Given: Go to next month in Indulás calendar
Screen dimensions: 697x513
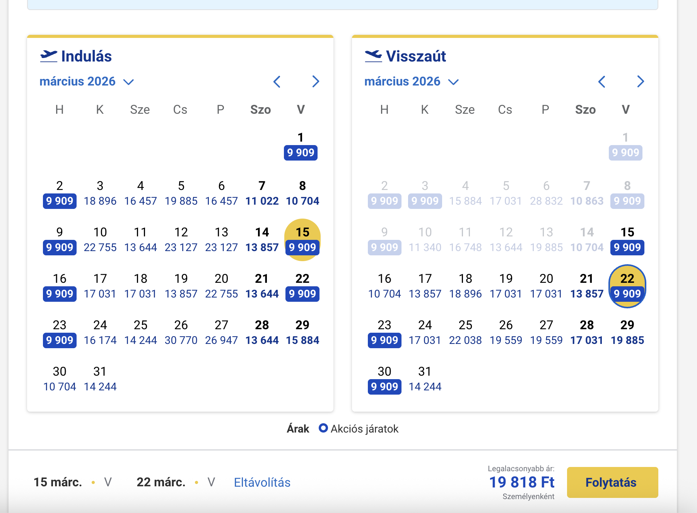Looking at the screenshot, I should (x=316, y=82).
